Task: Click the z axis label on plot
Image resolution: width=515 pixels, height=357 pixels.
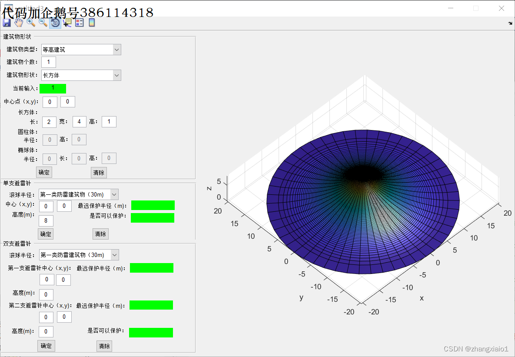Action: [209, 188]
